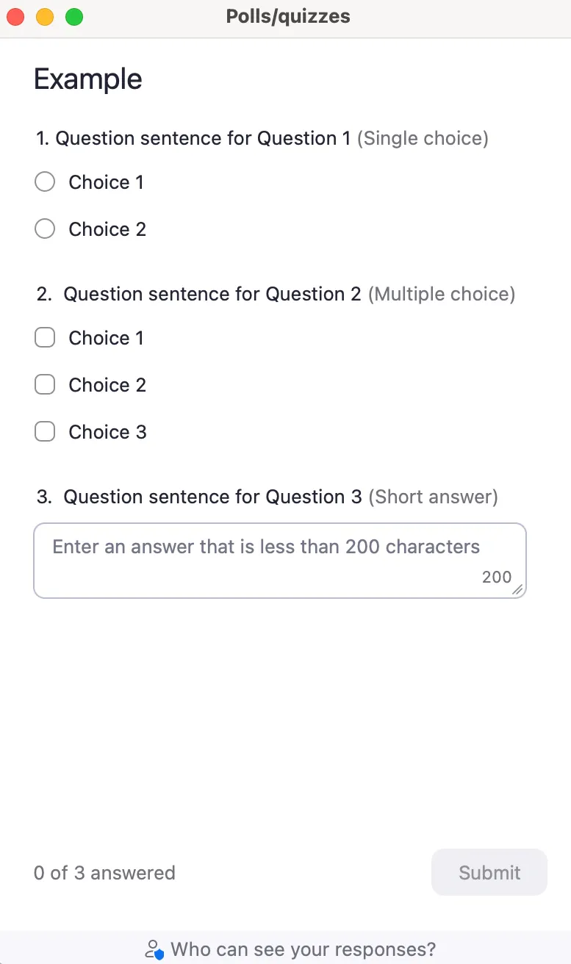This screenshot has height=964, width=571.
Task: Select Choice 2 for Question 1
Action: point(44,229)
